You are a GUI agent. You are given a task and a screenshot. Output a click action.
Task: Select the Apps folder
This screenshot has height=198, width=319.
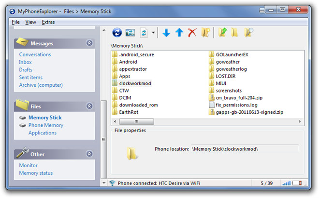coord(121,76)
